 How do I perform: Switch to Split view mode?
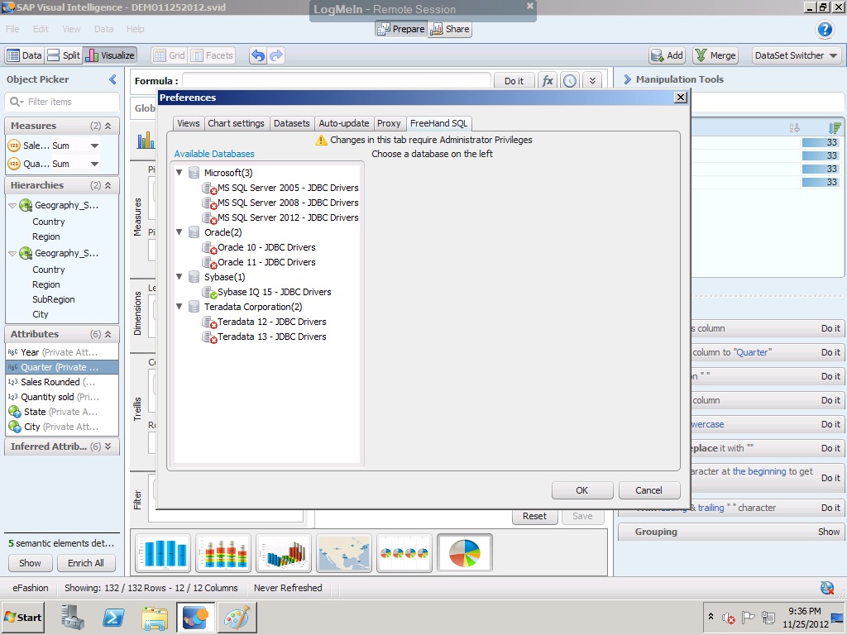click(64, 55)
